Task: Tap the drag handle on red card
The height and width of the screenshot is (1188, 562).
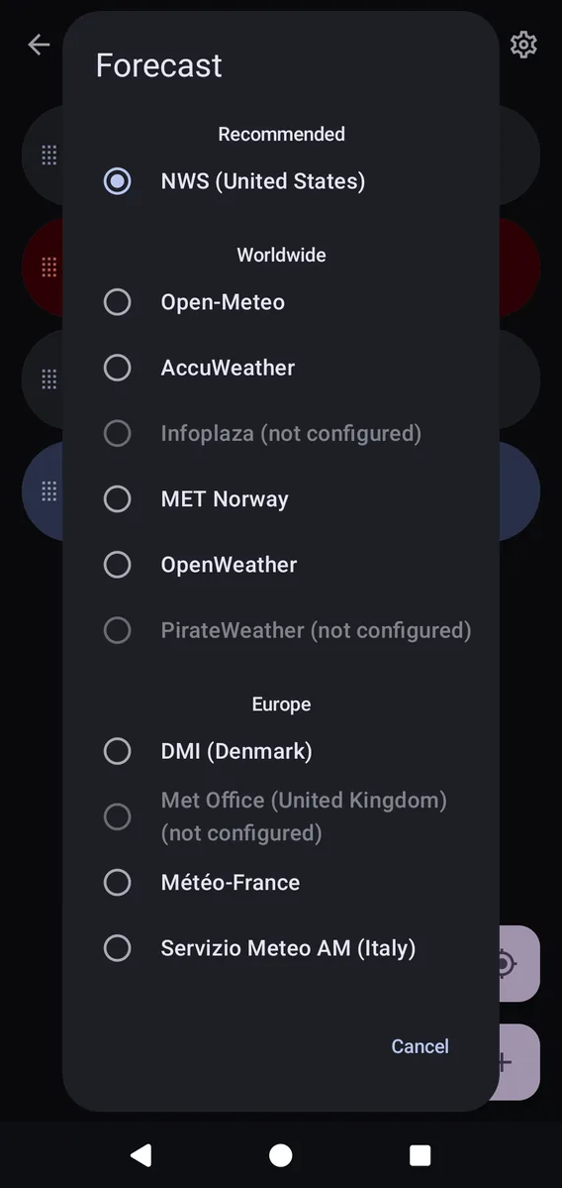Action: tap(49, 267)
